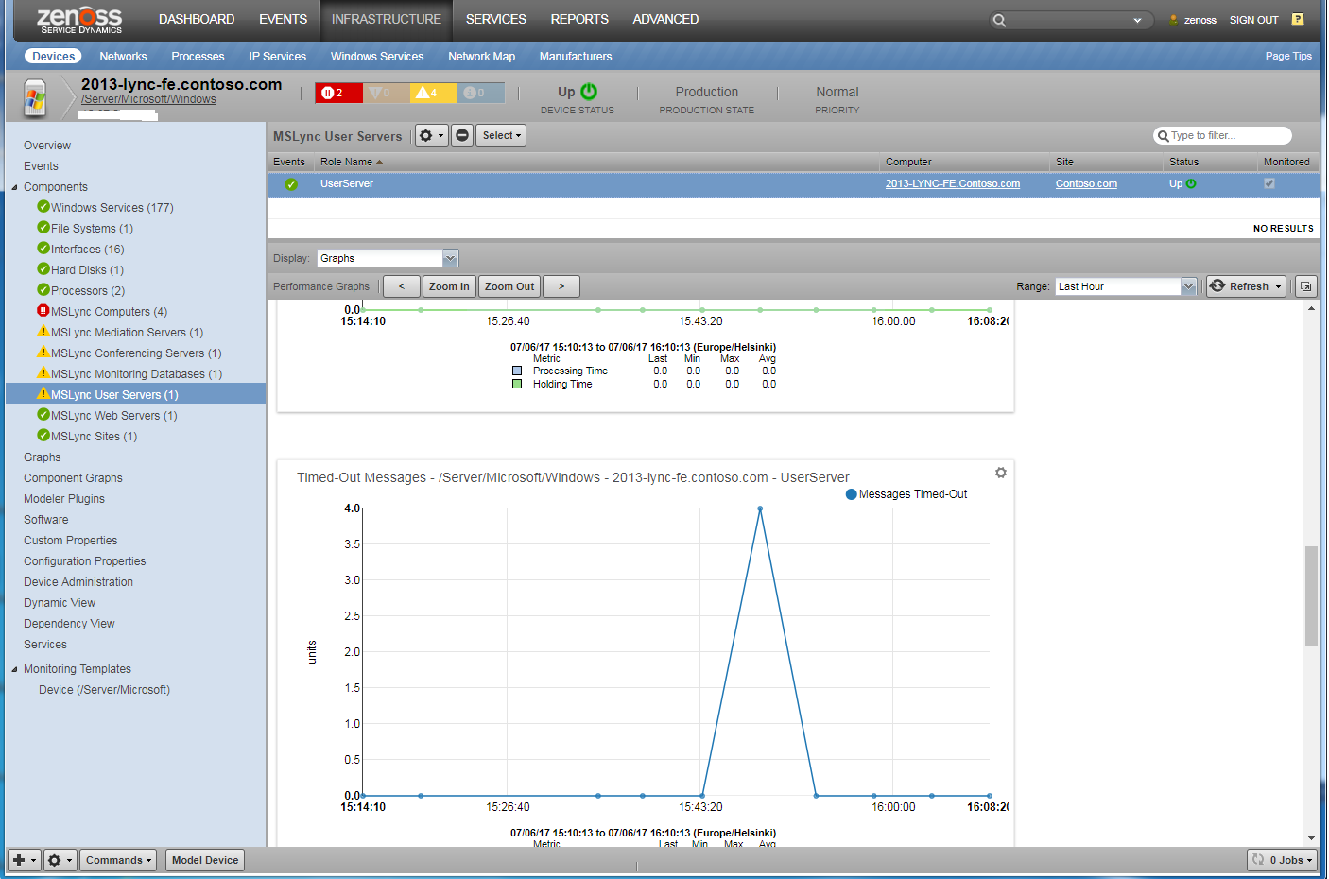Image resolution: width=1329 pixels, height=879 pixels.
Task: Open the bottom toolbar gear icon
Action: click(x=60, y=860)
